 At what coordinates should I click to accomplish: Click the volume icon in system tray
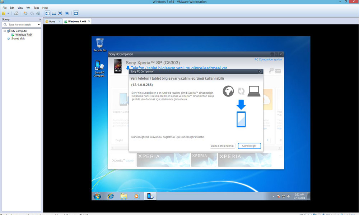pos(288,196)
